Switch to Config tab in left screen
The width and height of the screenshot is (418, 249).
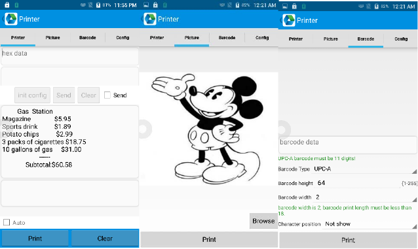(x=123, y=37)
